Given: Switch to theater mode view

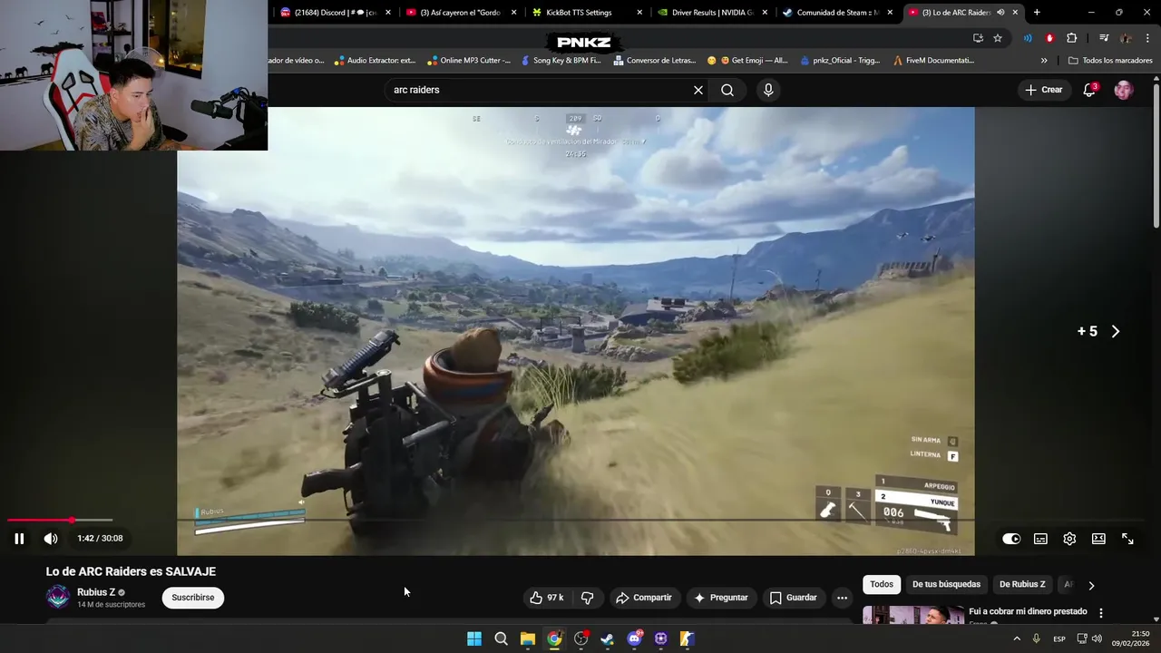Looking at the screenshot, I should click(x=1098, y=539).
